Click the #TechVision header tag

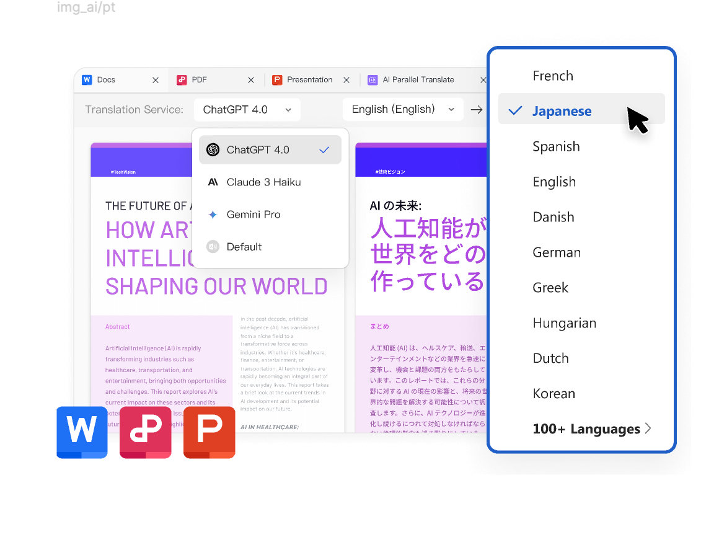123,172
